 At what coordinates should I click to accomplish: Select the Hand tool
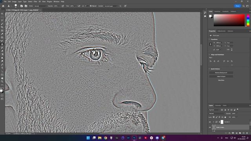click(x=2, y=78)
